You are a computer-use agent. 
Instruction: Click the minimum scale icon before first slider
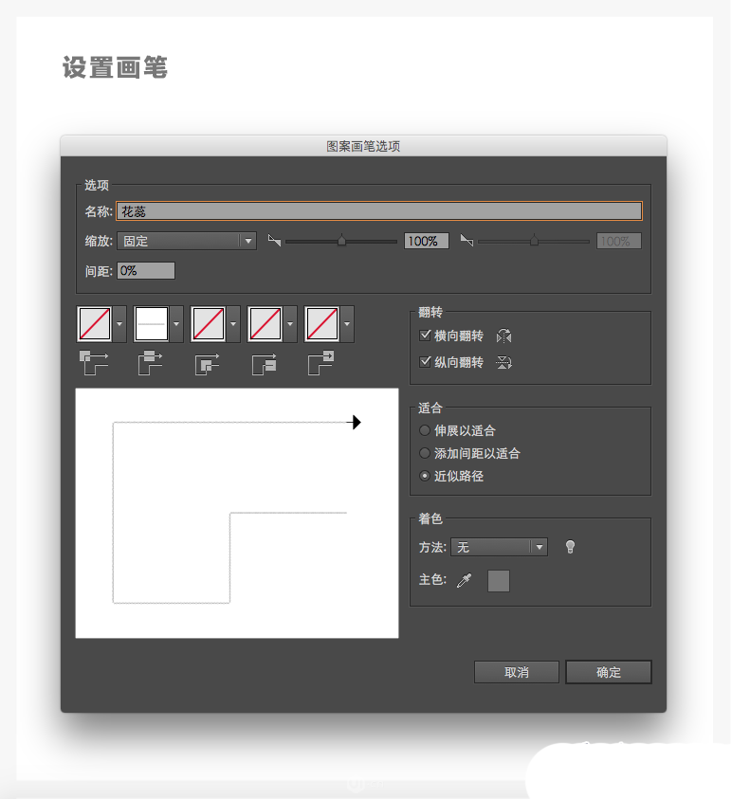(274, 240)
